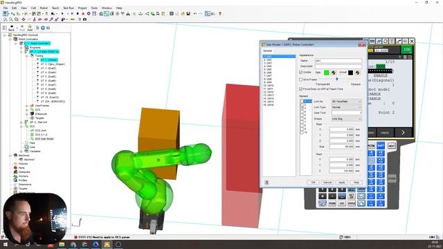Click the green Safe color swatch
The image size is (443, 249).
[x=326, y=73]
